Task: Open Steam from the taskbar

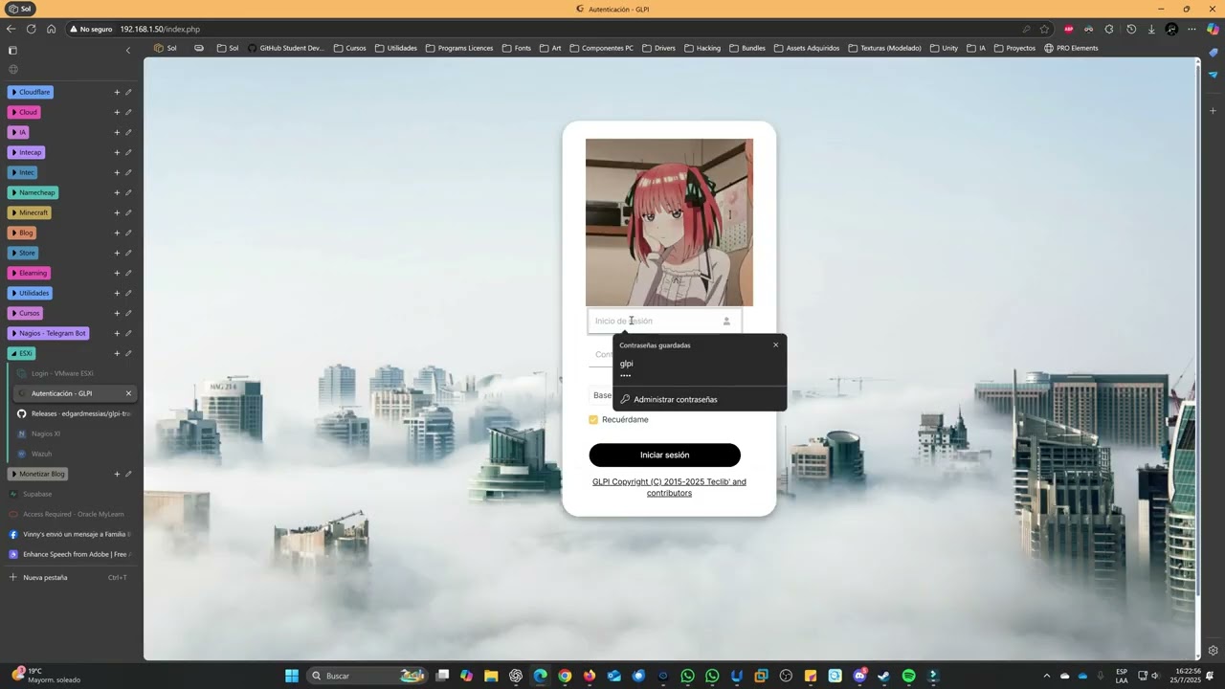Action: click(883, 676)
